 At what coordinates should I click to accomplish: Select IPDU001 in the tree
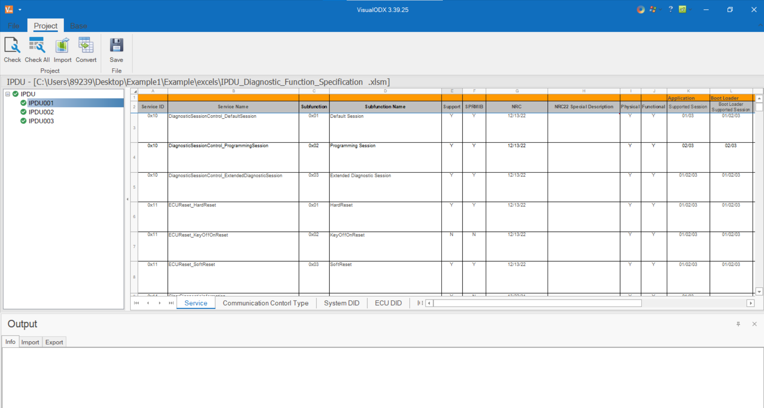41,103
